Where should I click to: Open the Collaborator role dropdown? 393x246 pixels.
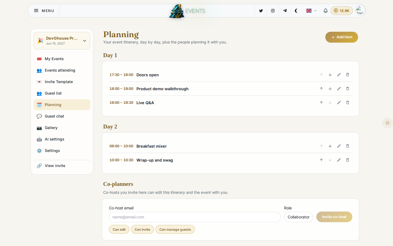[x=298, y=217]
